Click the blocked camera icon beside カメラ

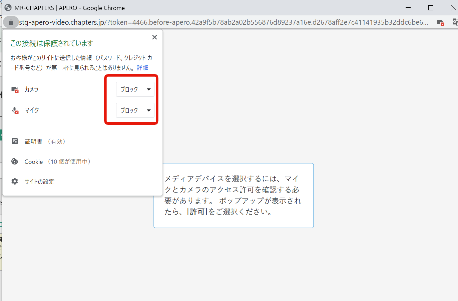click(15, 89)
